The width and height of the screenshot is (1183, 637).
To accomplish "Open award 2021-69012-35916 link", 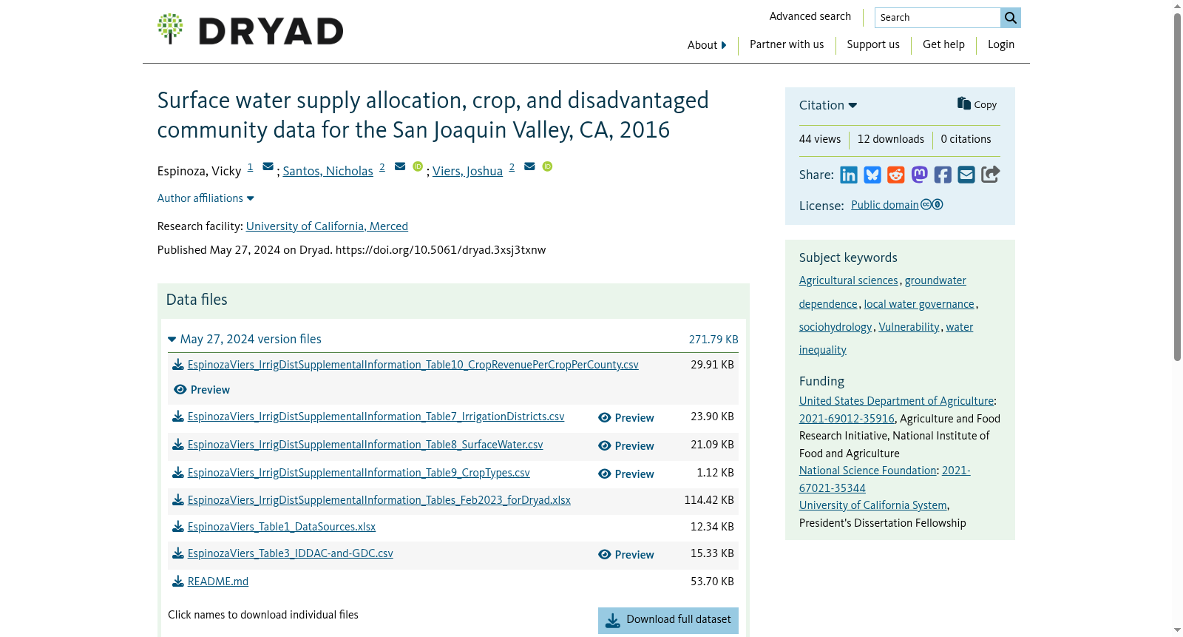I will click(847, 419).
